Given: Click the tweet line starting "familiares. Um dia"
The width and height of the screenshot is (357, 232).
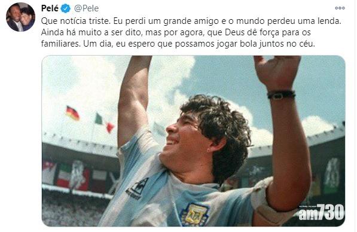Looking at the screenshot, I should [x=178, y=44].
